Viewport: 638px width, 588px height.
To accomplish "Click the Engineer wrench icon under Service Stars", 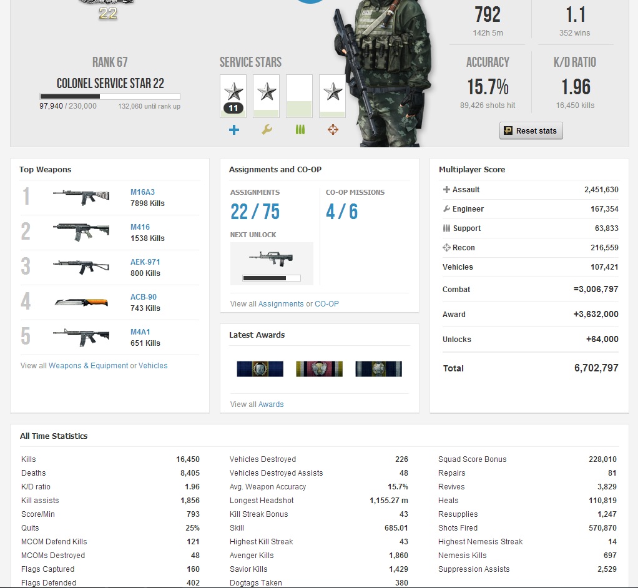I will (267, 130).
